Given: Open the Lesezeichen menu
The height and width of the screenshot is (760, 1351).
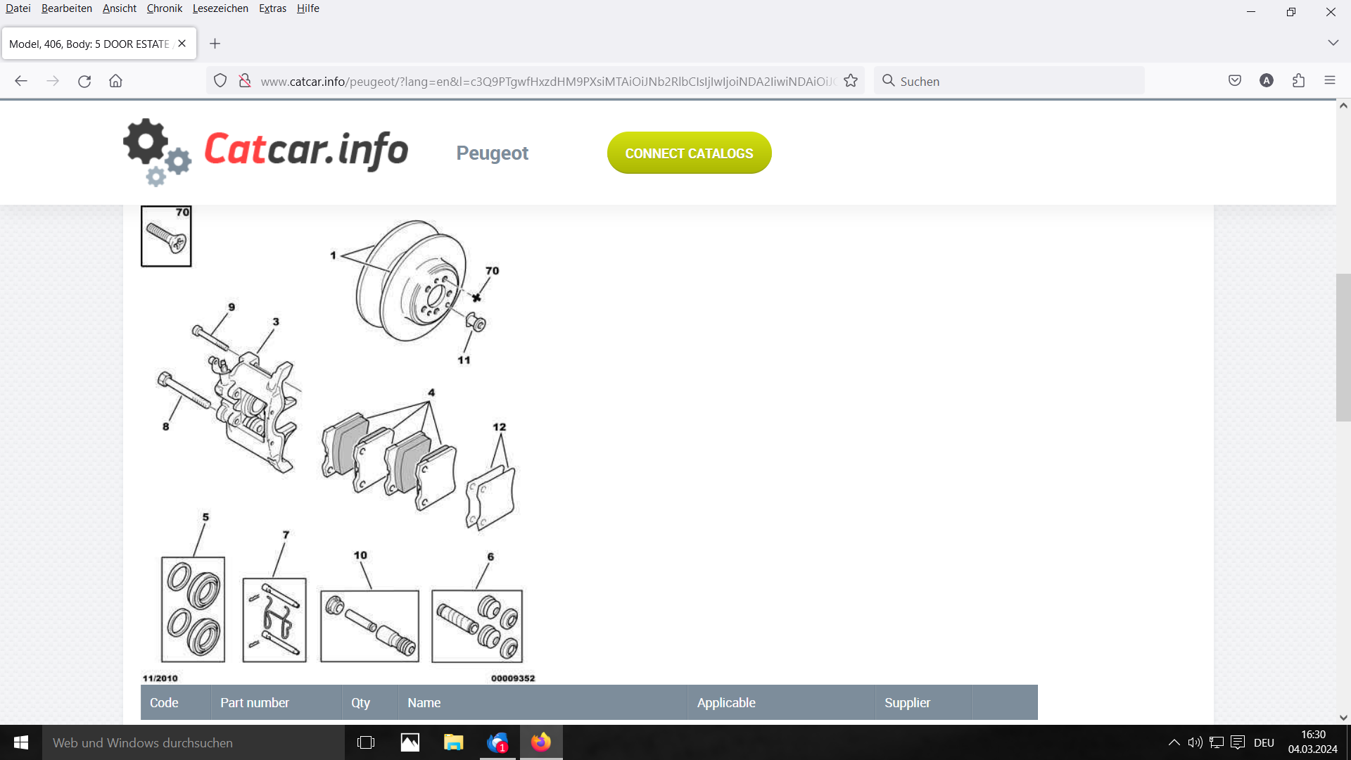Looking at the screenshot, I should coord(220,8).
